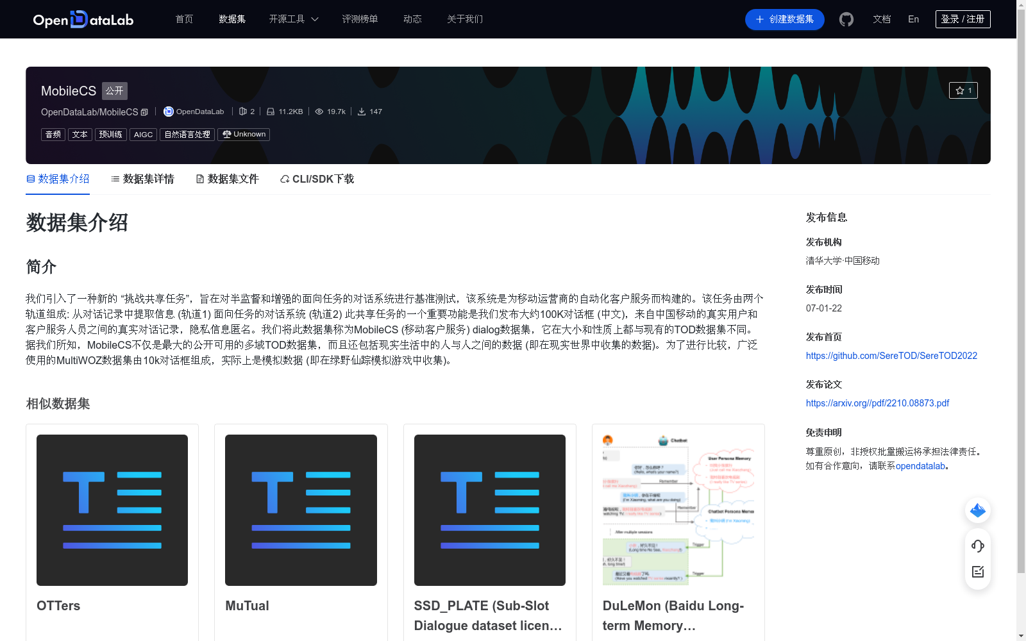The image size is (1026, 641).
Task: Click the DuLeMon (Baidu Long-term title
Action: [673, 615]
